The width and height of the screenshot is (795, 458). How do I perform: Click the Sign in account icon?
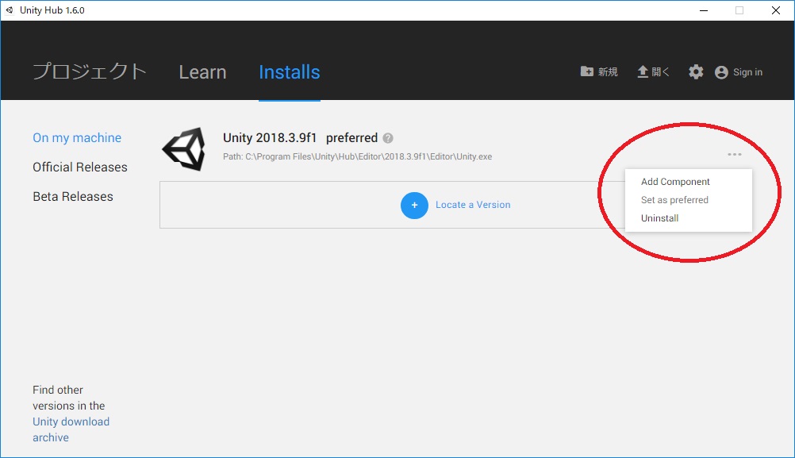click(x=721, y=72)
